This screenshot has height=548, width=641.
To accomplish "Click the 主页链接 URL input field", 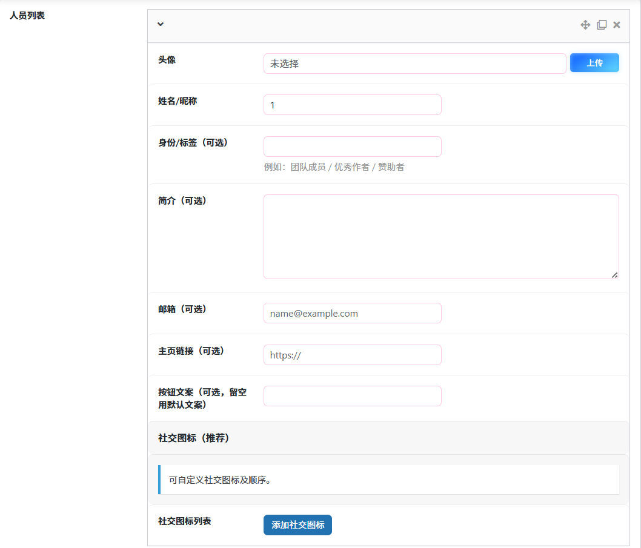I will click(x=352, y=355).
